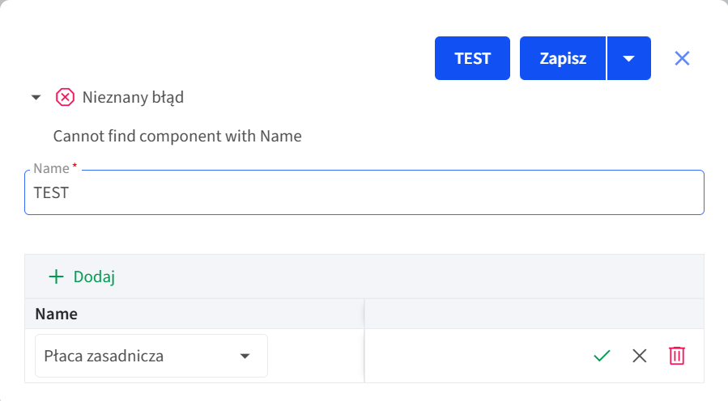
Task: Click the Nieznany błąd error title
Action: pos(134,97)
